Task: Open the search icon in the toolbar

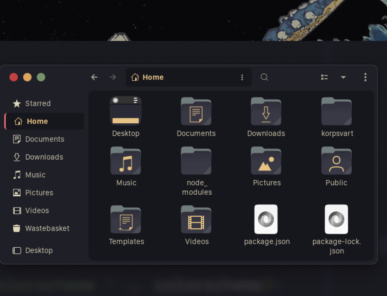Action: tap(264, 77)
